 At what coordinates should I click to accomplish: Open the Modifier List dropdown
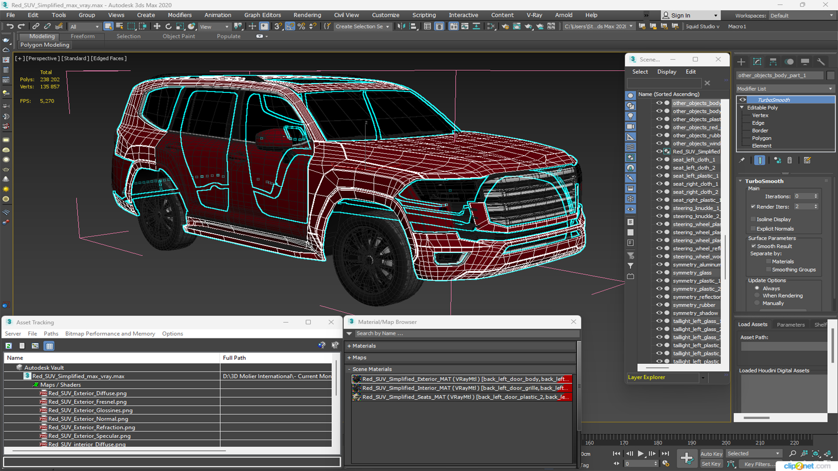pos(785,89)
